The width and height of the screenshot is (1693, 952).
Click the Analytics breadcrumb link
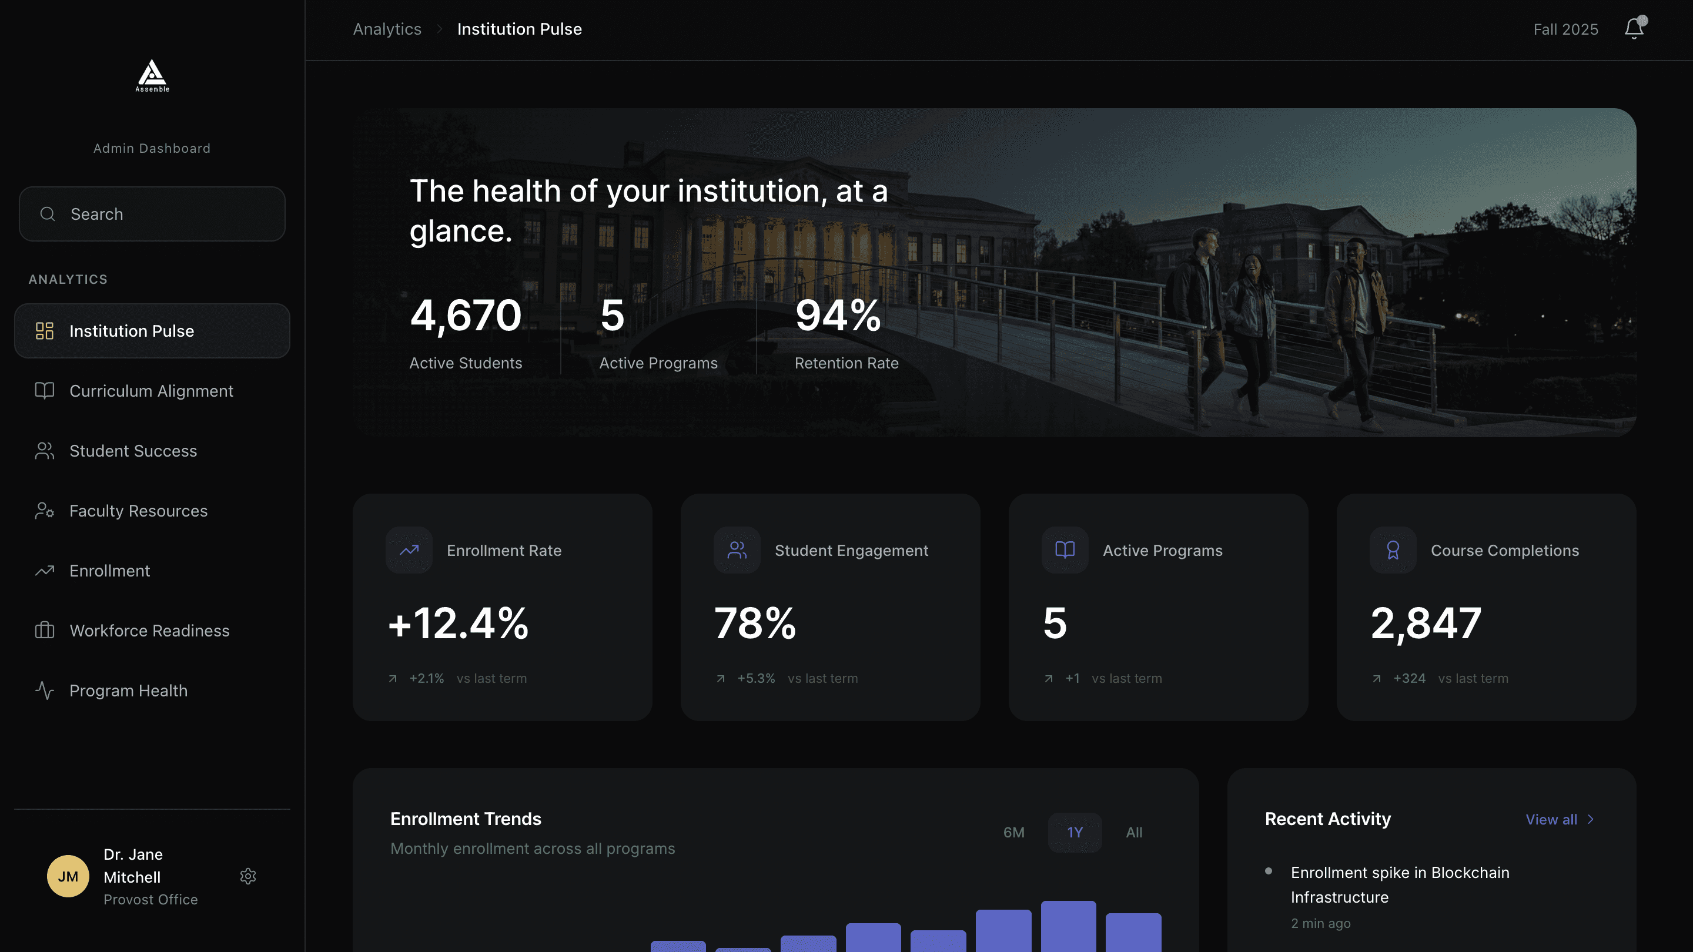click(x=387, y=29)
